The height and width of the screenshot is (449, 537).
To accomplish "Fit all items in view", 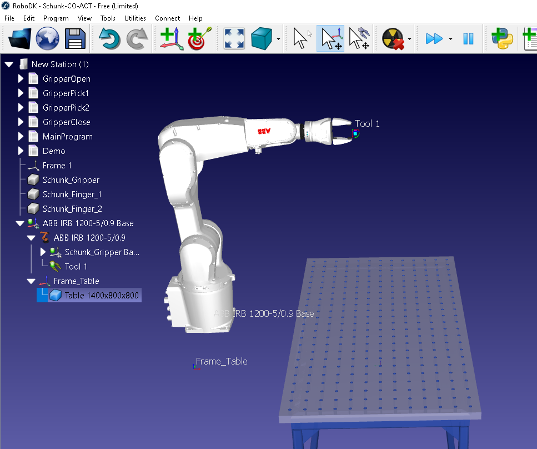I will tap(234, 38).
